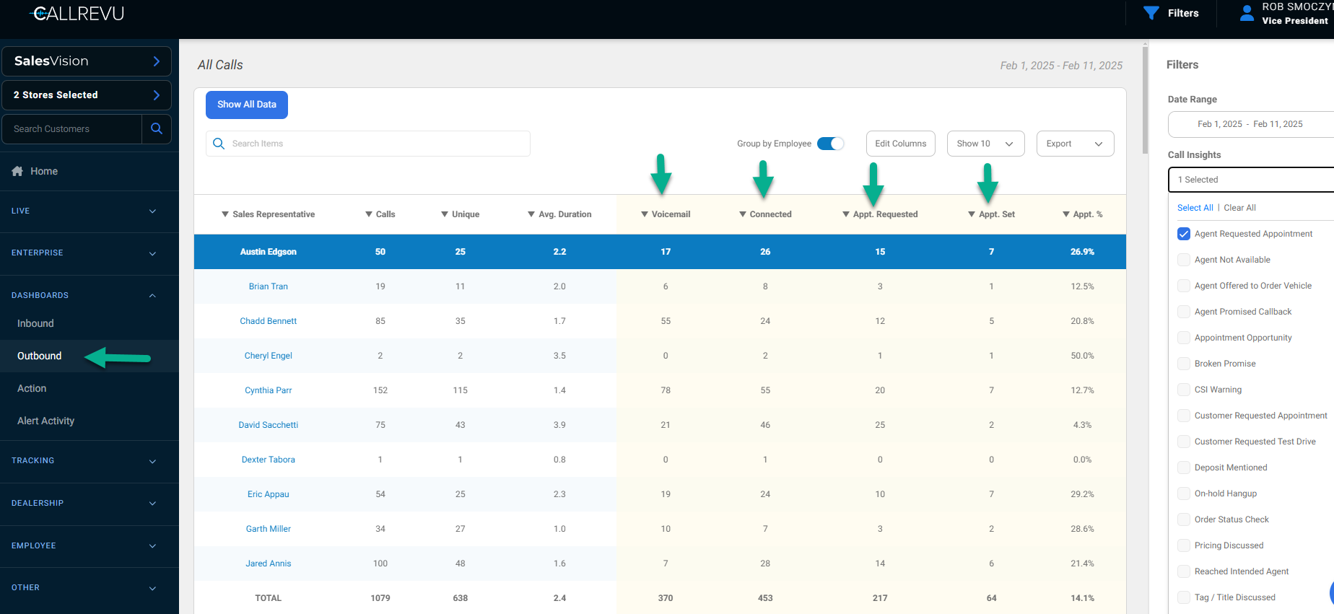Click the Voicemail column sort triangle
This screenshot has width=1334, height=614.
pos(644,214)
